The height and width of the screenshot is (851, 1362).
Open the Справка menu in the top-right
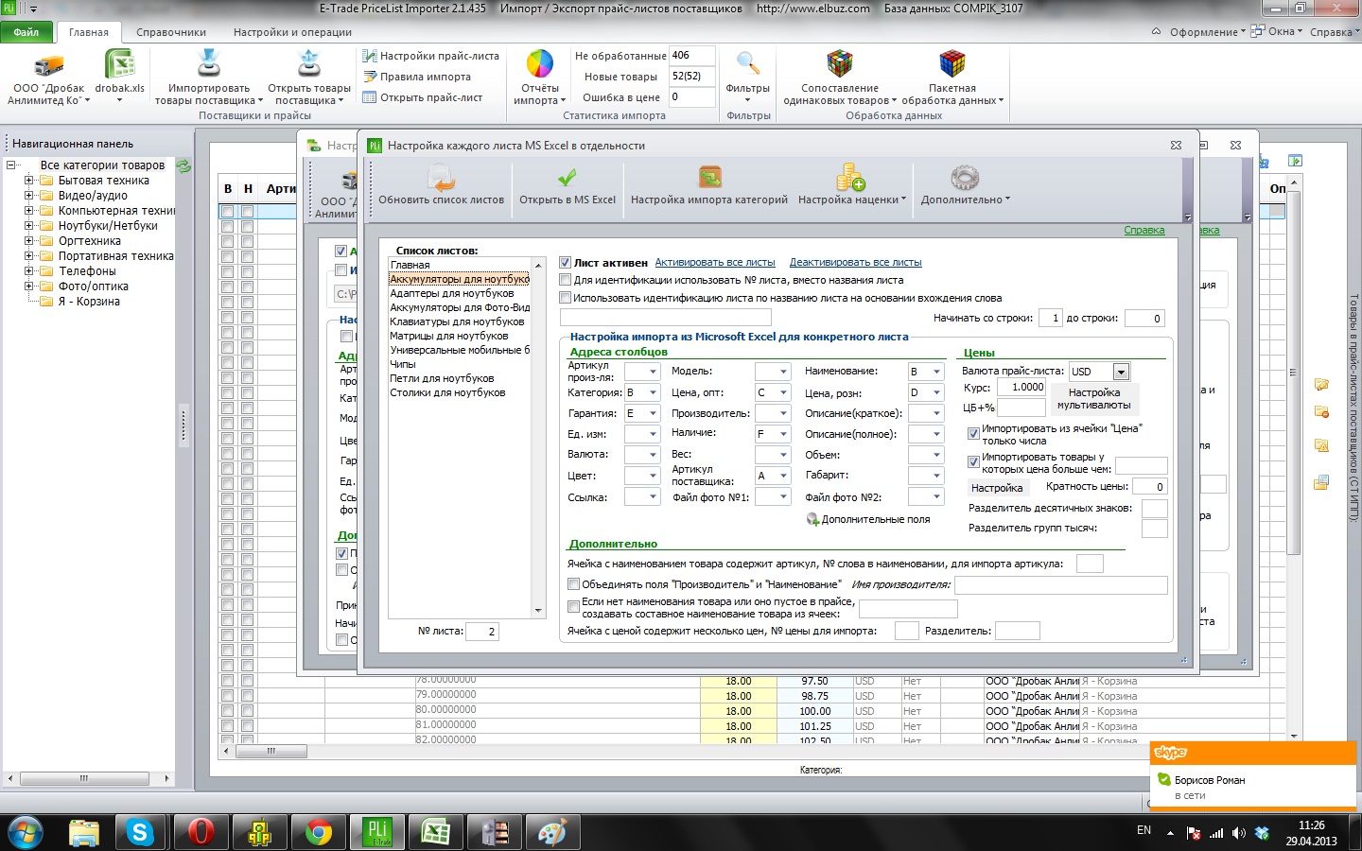1335,31
